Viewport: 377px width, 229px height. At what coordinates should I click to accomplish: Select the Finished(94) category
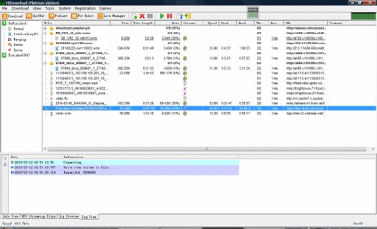tap(16, 55)
